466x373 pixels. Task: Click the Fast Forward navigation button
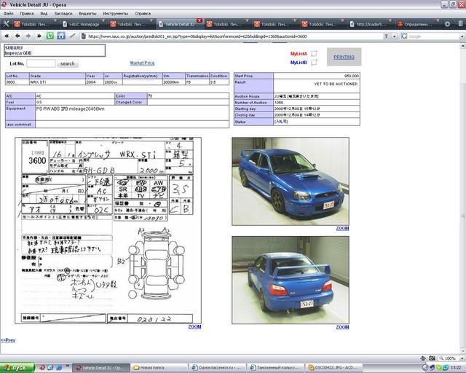tap(39, 36)
